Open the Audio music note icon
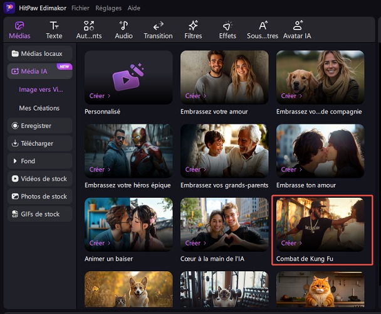381x314 pixels. coord(123,26)
